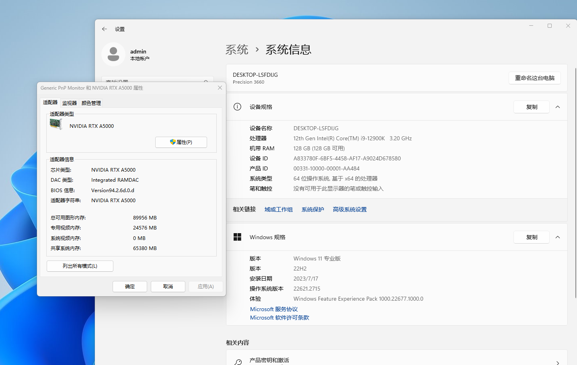Click the 产品密钥和激活 row
The image size is (577, 365).
397,358
